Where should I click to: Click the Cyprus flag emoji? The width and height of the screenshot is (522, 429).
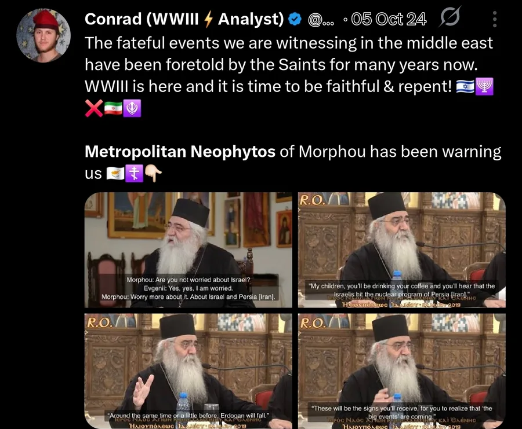point(115,174)
